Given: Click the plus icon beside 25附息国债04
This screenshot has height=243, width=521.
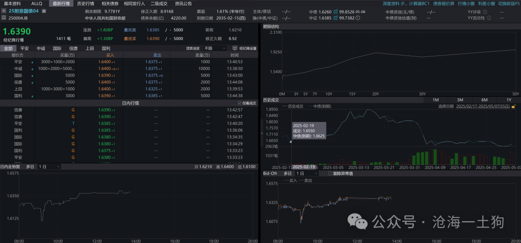Looking at the screenshot, I should tap(5, 10).
